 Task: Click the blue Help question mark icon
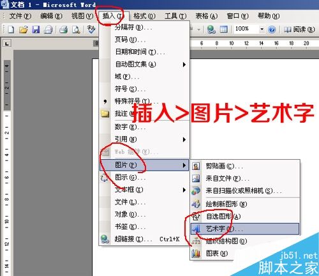click(272, 29)
